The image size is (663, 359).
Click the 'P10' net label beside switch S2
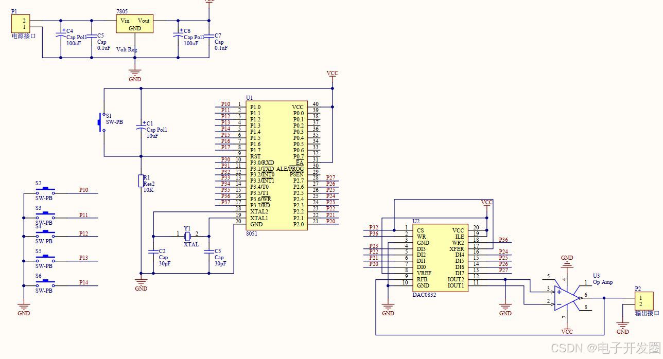83,190
